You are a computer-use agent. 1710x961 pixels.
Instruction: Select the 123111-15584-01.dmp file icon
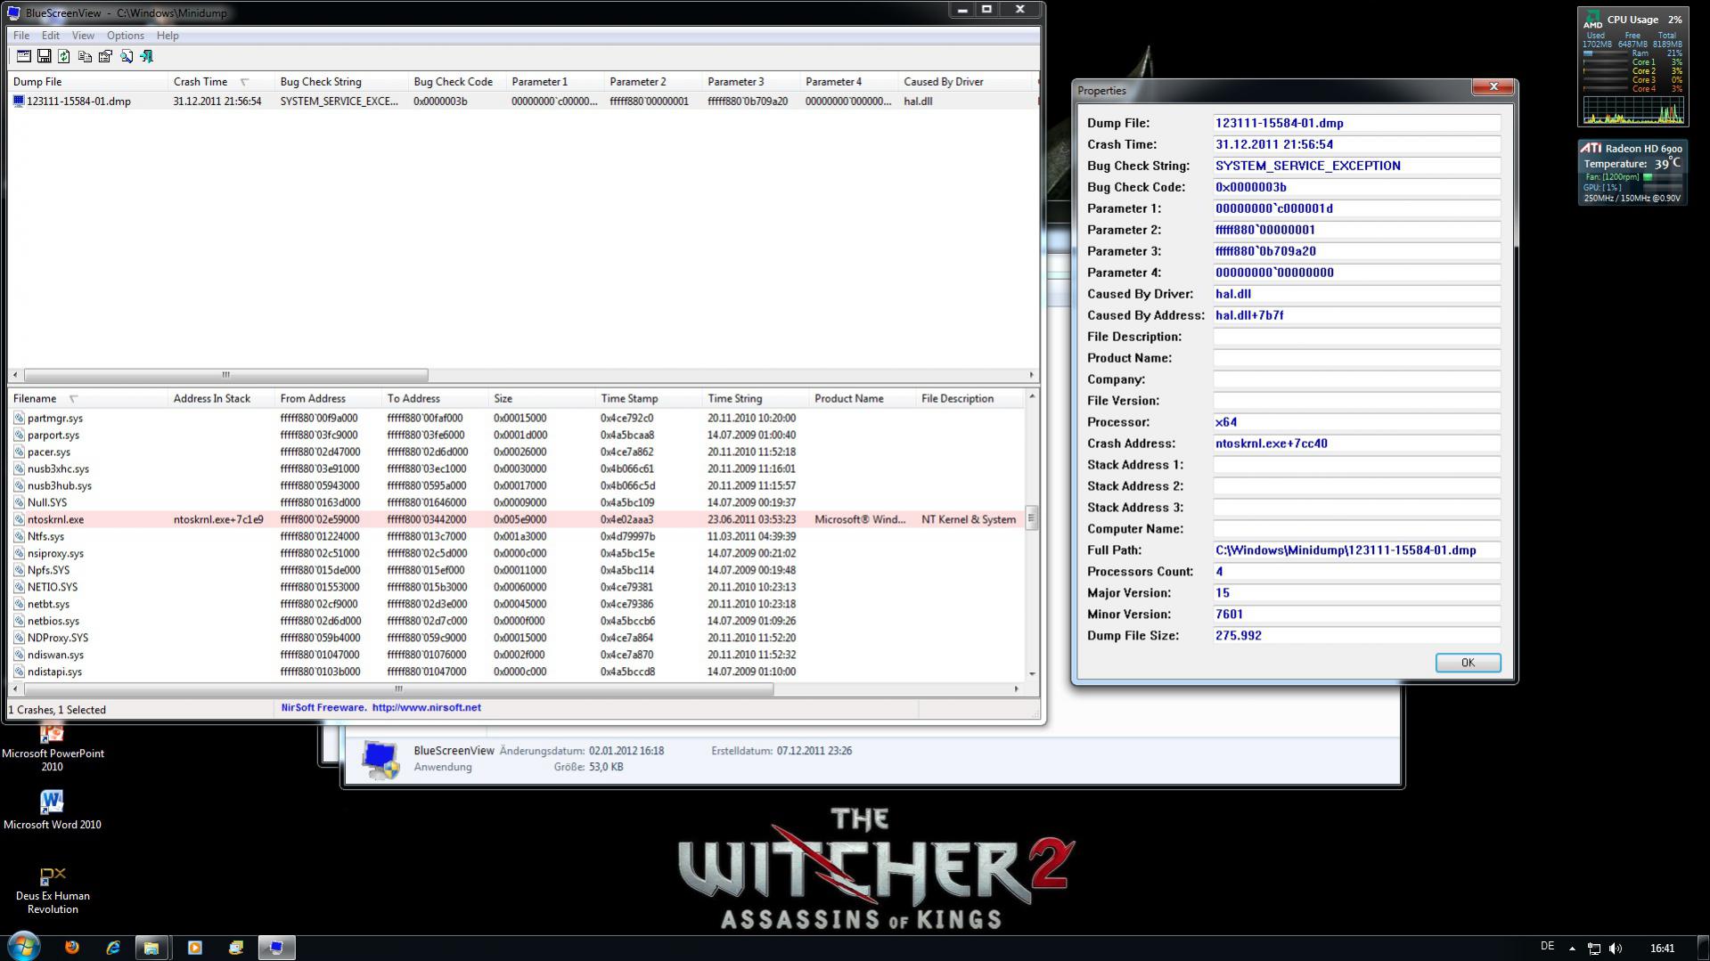click(x=19, y=102)
